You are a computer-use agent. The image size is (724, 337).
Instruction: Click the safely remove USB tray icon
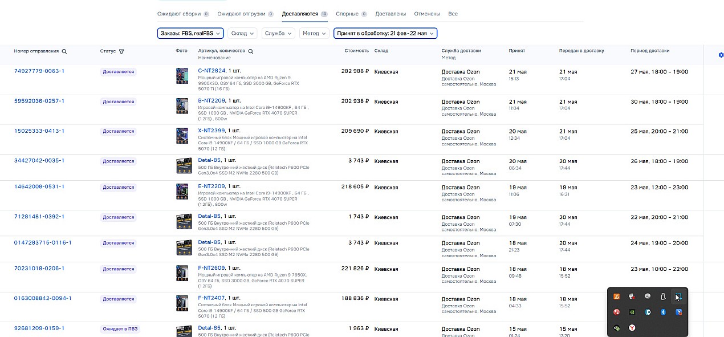coord(664,297)
